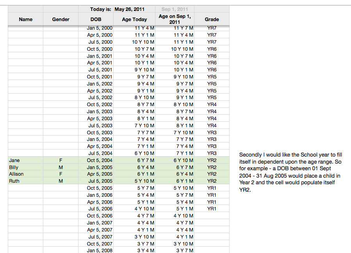Click Age Today cell 8 Y 4 M

pyautogui.click(x=134, y=112)
